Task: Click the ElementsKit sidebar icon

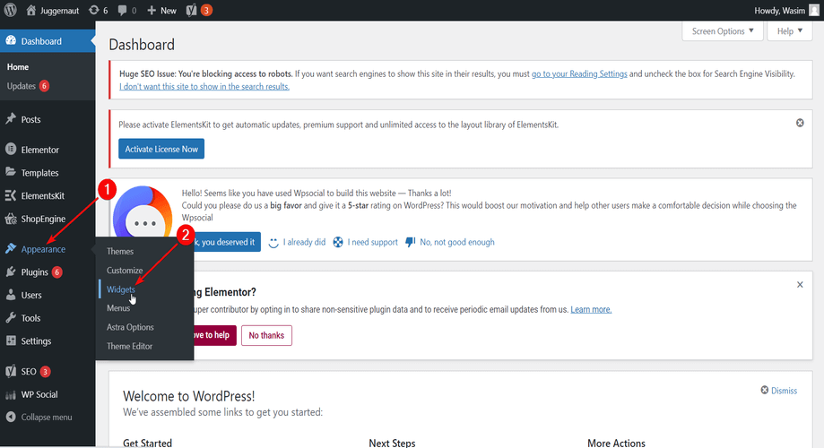Action: click(11, 195)
